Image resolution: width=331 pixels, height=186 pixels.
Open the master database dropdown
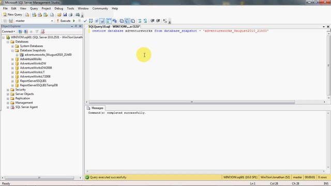click(52, 21)
